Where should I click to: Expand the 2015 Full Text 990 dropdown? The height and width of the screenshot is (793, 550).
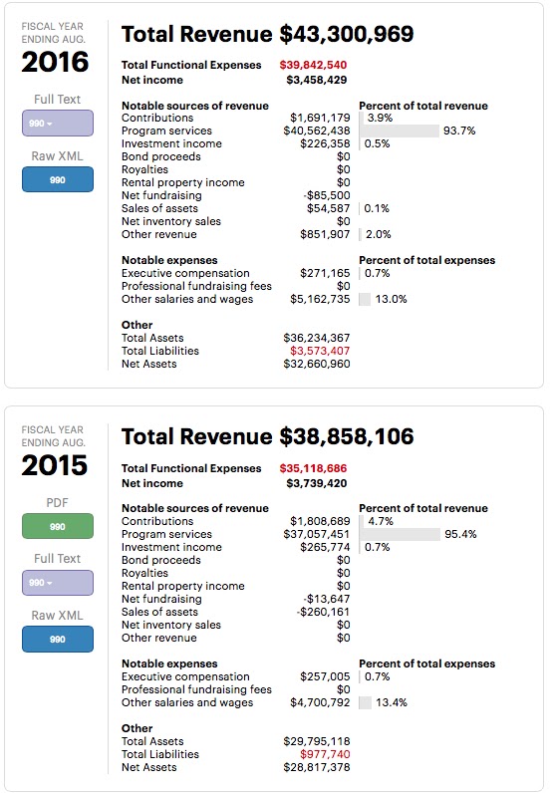[x=57, y=583]
